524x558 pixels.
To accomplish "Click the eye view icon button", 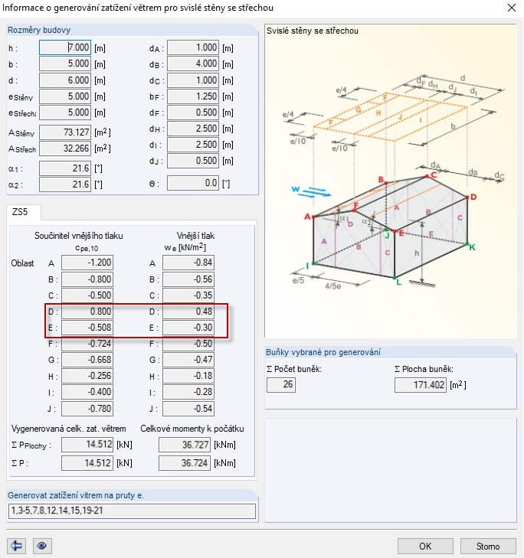I will pos(42,546).
